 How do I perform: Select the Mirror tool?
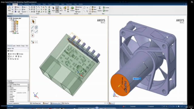94,12
